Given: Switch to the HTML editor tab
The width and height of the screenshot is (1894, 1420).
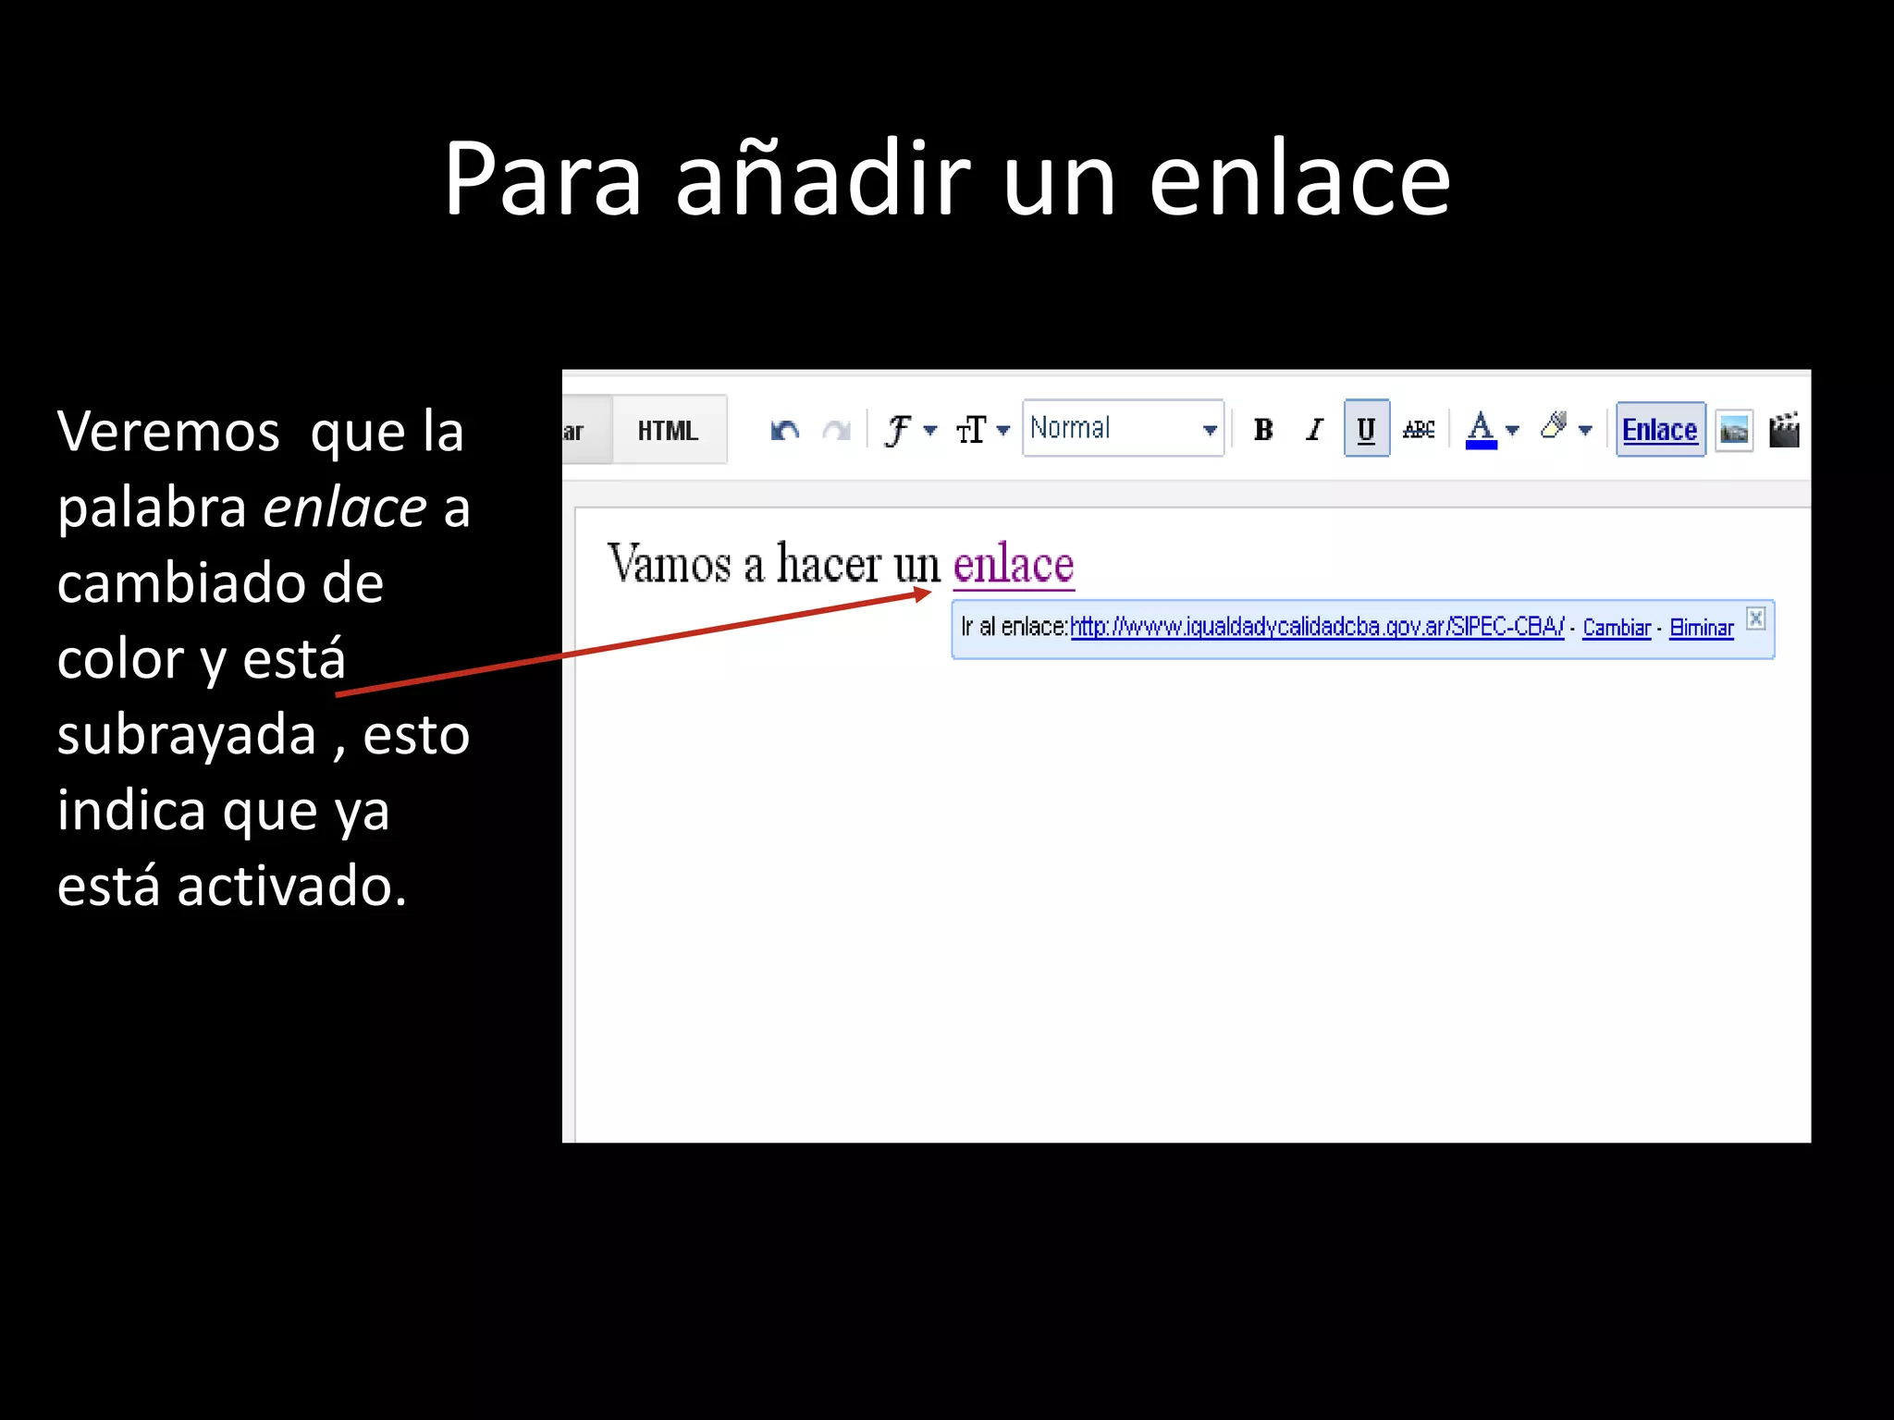Looking at the screenshot, I should point(669,430).
